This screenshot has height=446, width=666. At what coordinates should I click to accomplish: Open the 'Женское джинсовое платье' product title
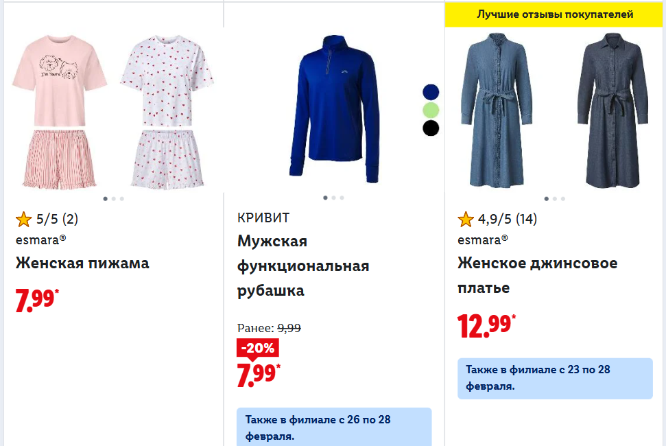click(538, 275)
